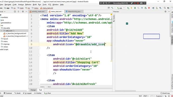Open the 4 spaces indent selector
The width and height of the screenshot is (173, 97).
click(159, 96)
